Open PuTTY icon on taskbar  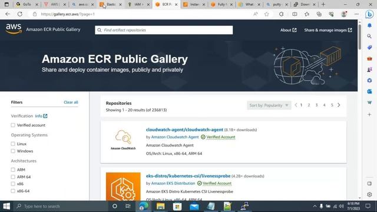244,206
